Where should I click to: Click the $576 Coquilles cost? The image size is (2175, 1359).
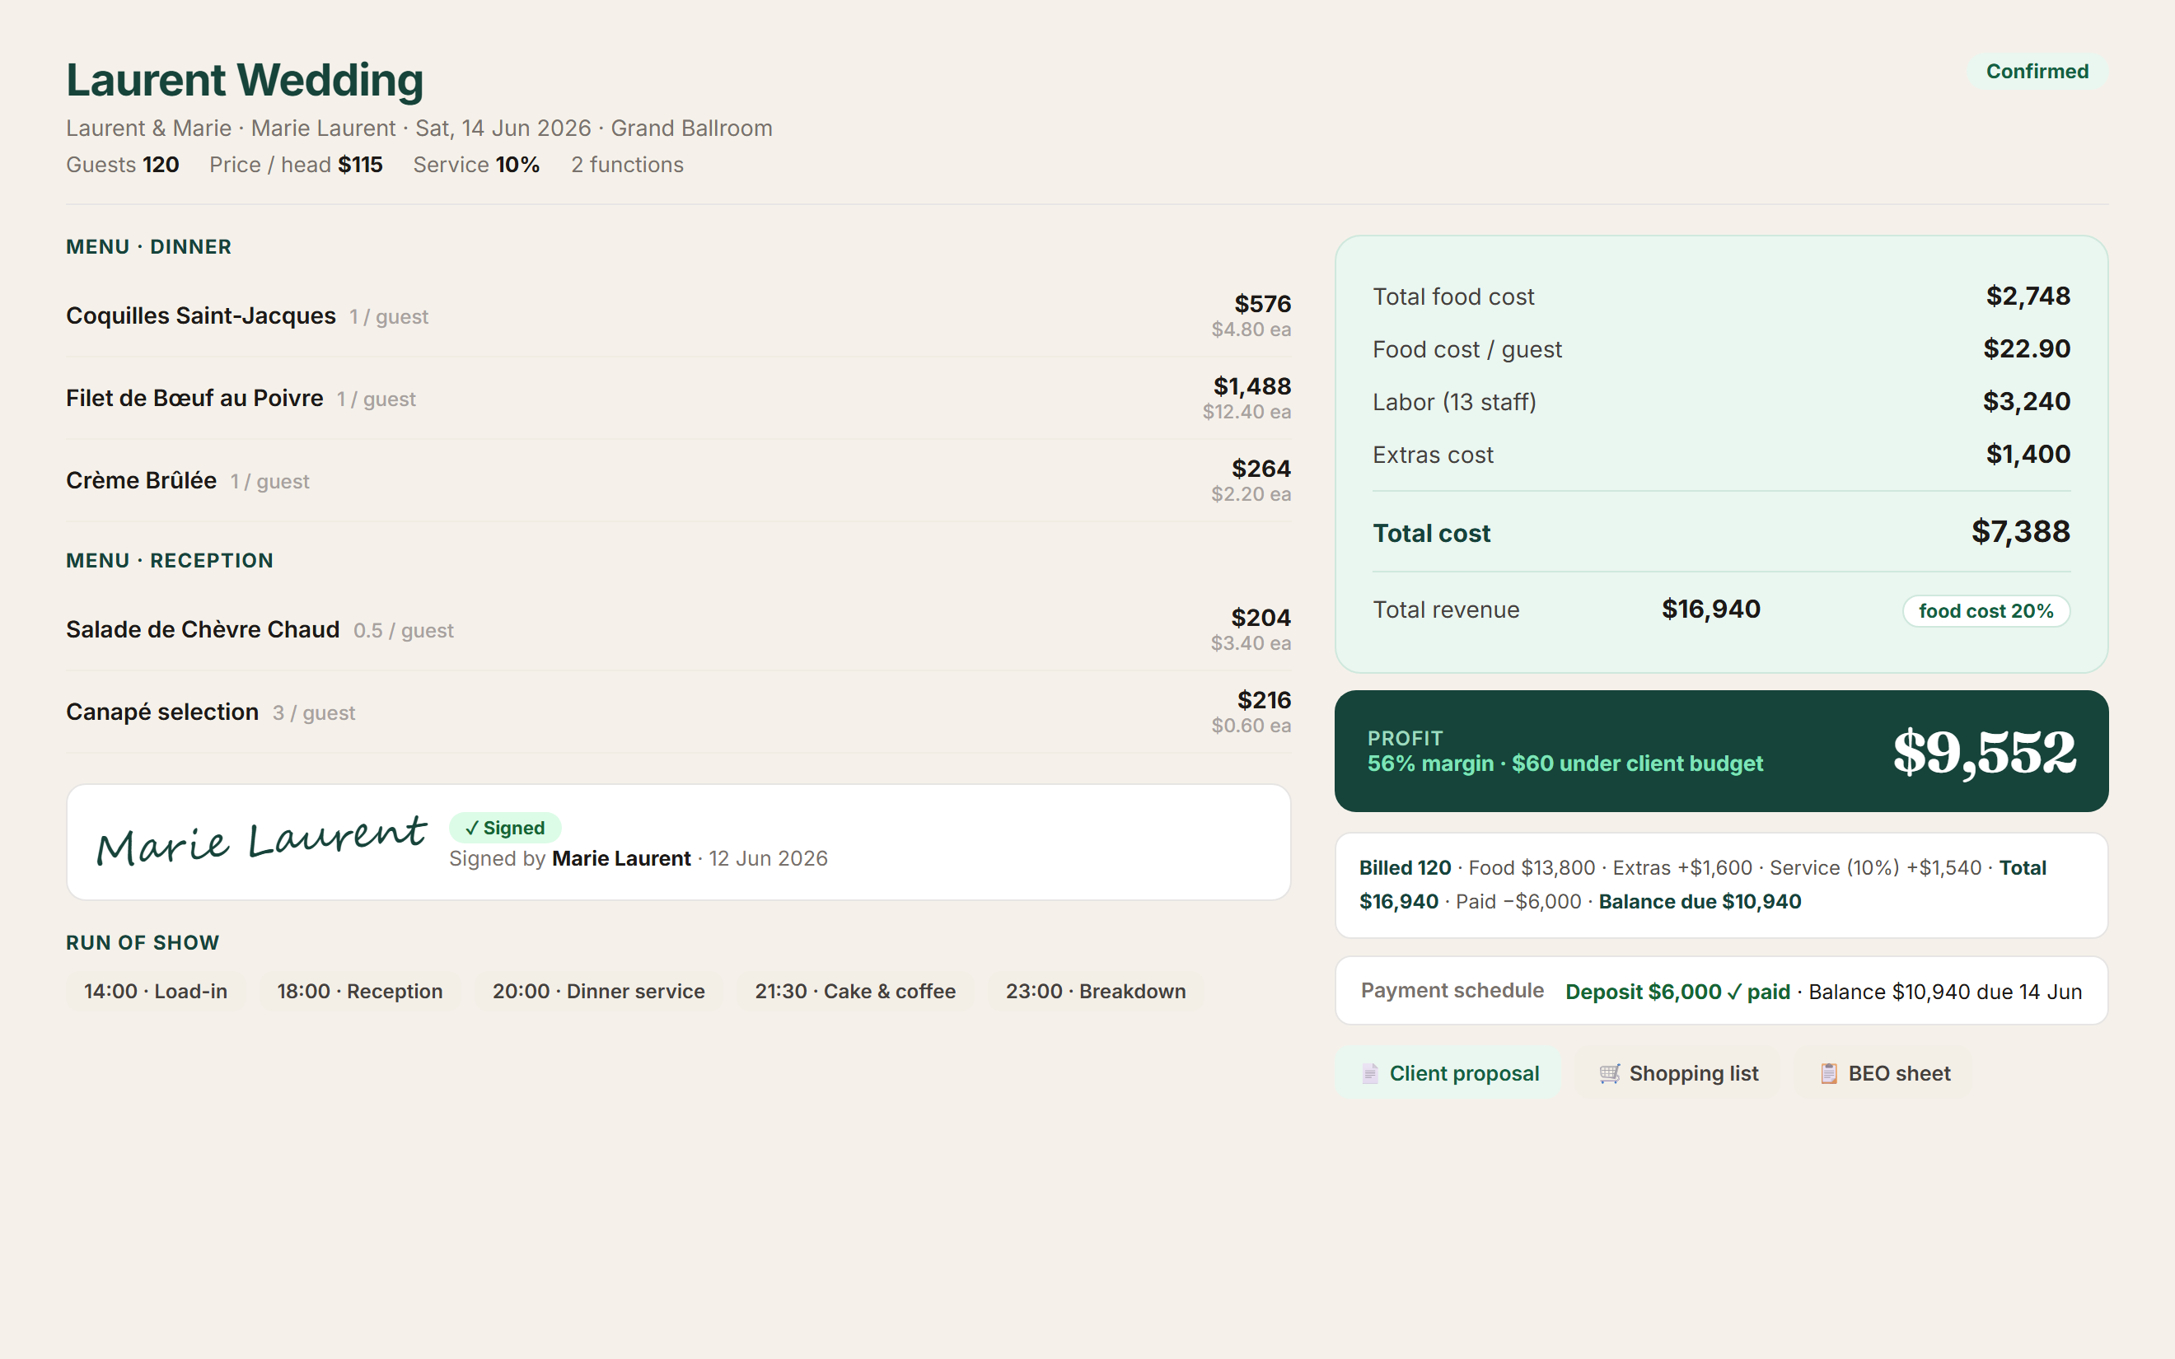1262,304
